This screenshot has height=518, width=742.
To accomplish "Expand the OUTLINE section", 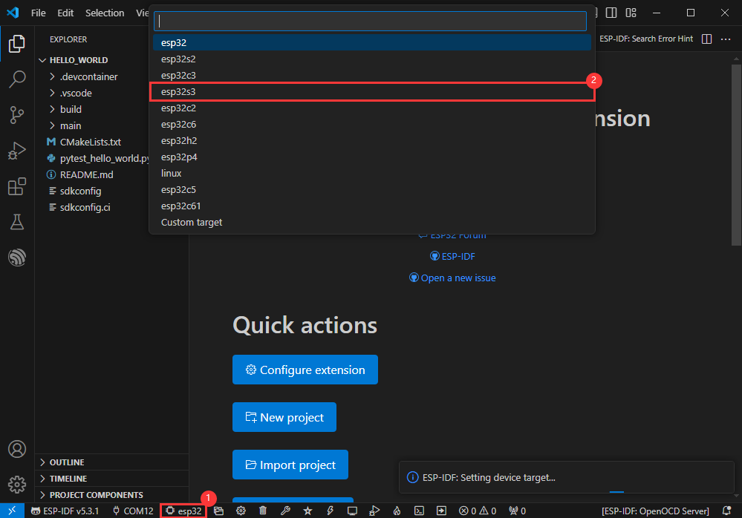I will tap(67, 462).
